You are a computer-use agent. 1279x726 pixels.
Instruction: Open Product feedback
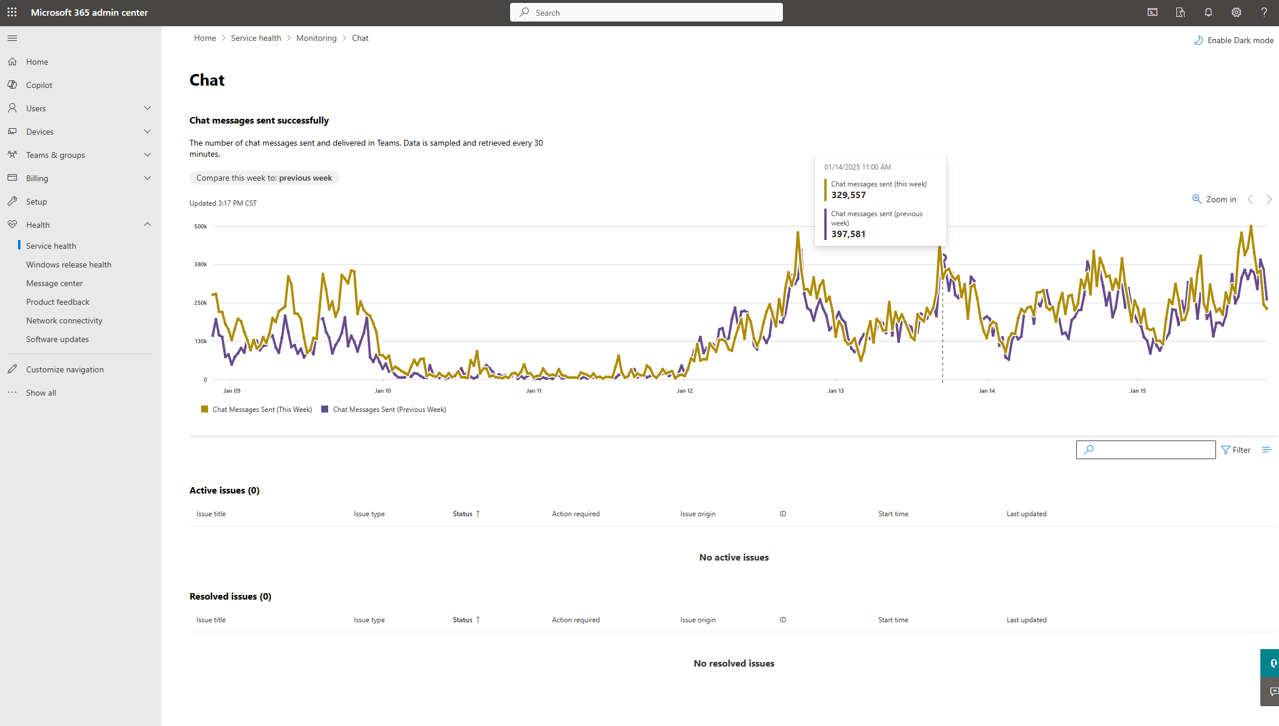tap(58, 302)
